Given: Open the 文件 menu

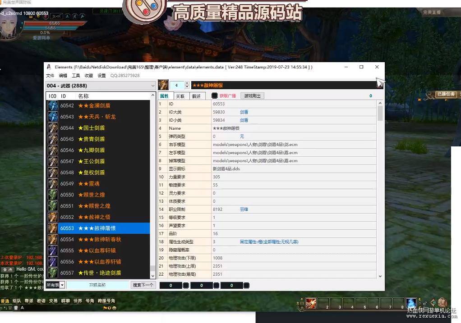Looking at the screenshot, I should 50,76.
